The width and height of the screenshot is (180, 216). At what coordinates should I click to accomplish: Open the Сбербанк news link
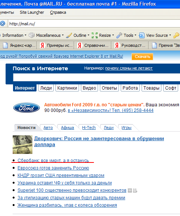coord(53,161)
